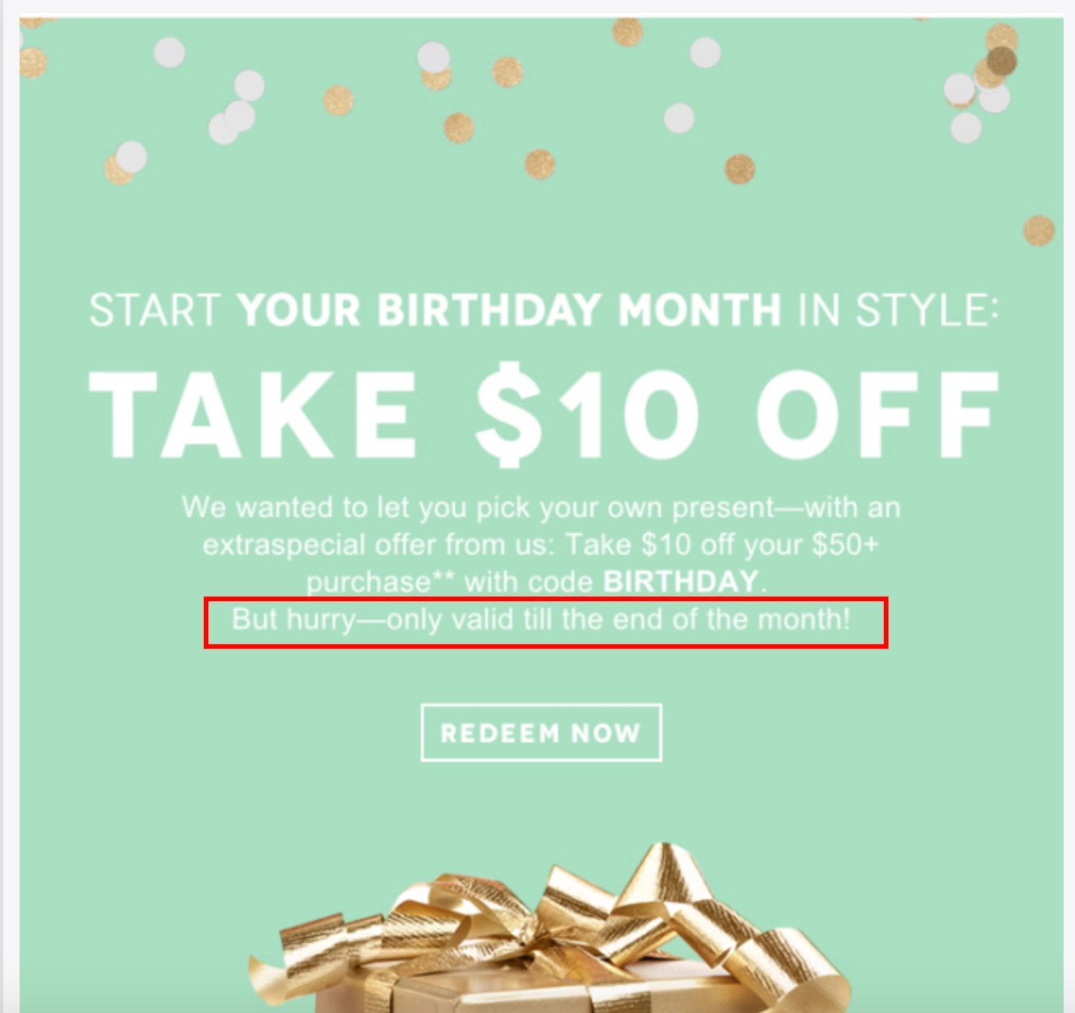Screen dimensions: 1075x1013
Task: Click the word "TAKE" in the headline
Action: pyautogui.click(x=253, y=414)
